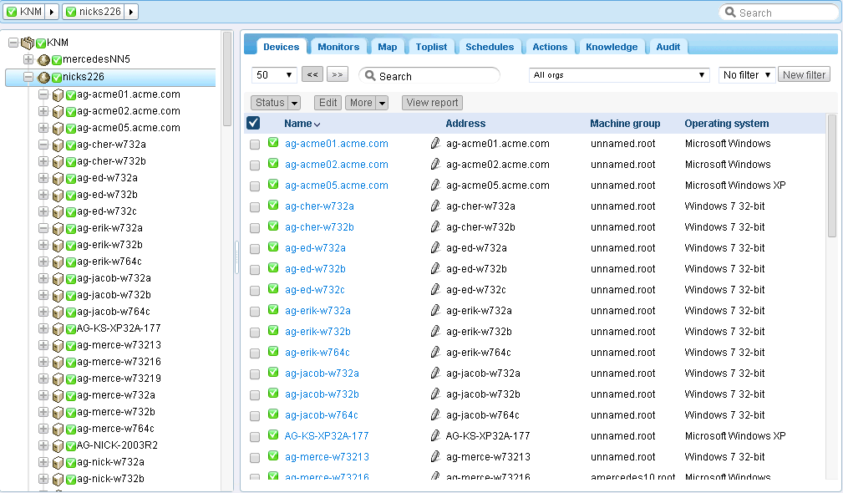This screenshot has height=493, width=843.
Task: Open the Knowledge tab
Action: (612, 47)
